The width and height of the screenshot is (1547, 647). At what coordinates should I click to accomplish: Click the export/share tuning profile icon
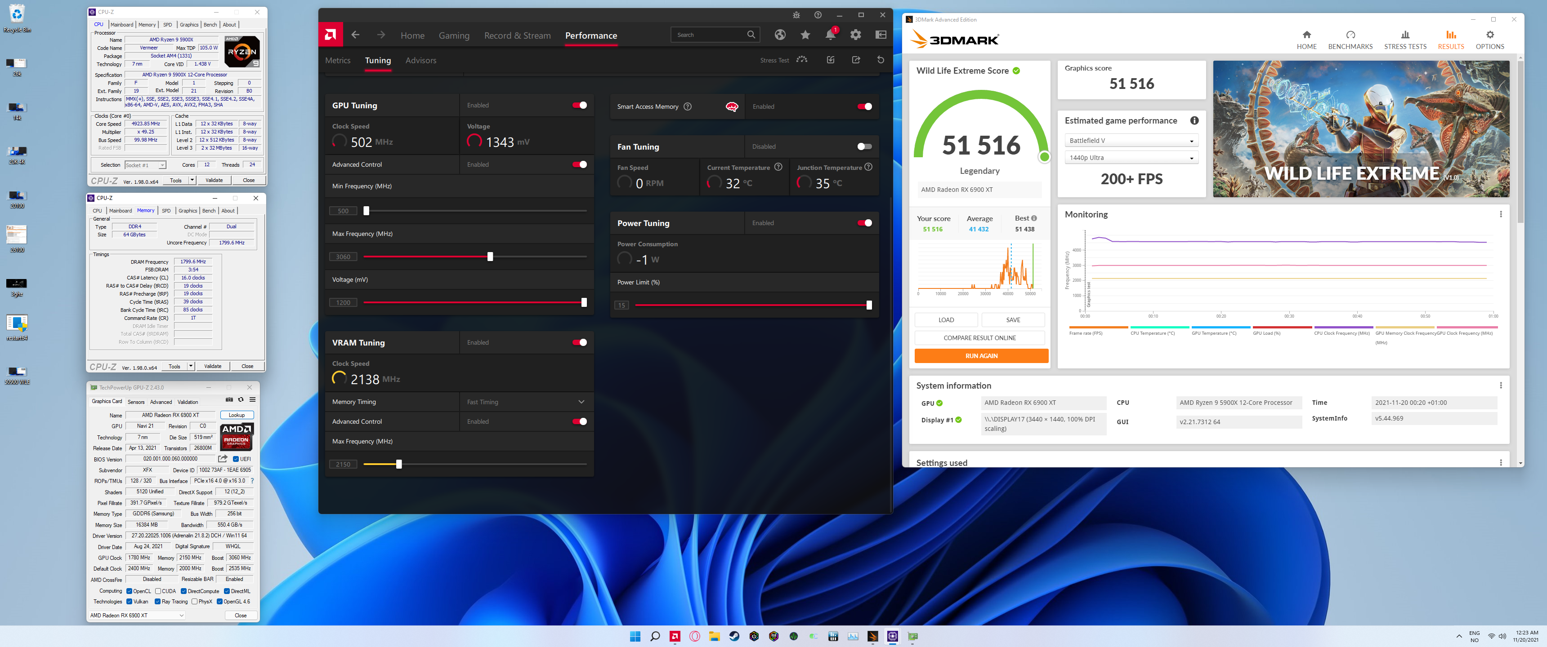tap(856, 59)
